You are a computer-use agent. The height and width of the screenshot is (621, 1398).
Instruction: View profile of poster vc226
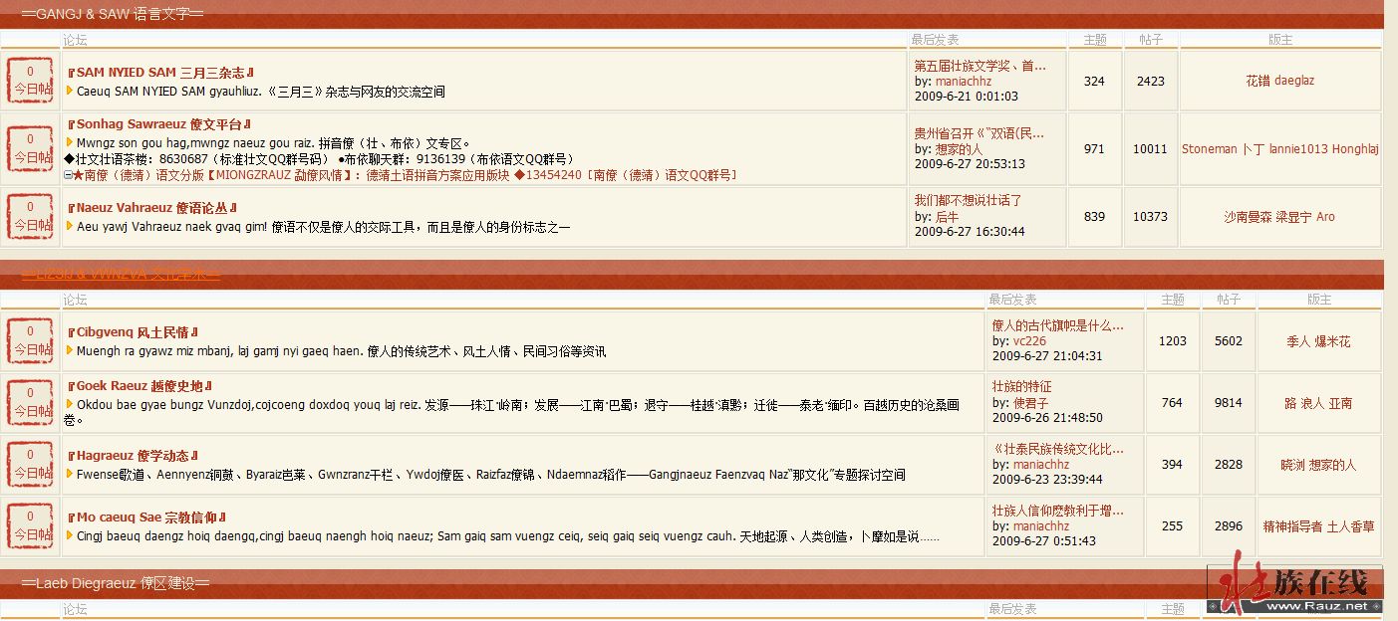coord(1029,341)
